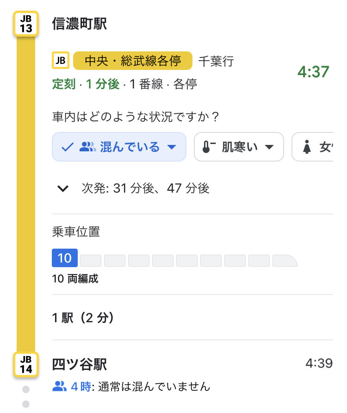
Task: Click the 中央・総武線各停 line label
Action: click(133, 61)
